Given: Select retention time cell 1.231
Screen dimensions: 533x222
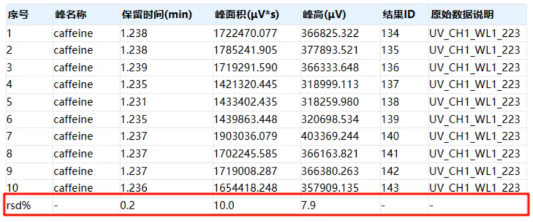Looking at the screenshot, I should 134,102.
